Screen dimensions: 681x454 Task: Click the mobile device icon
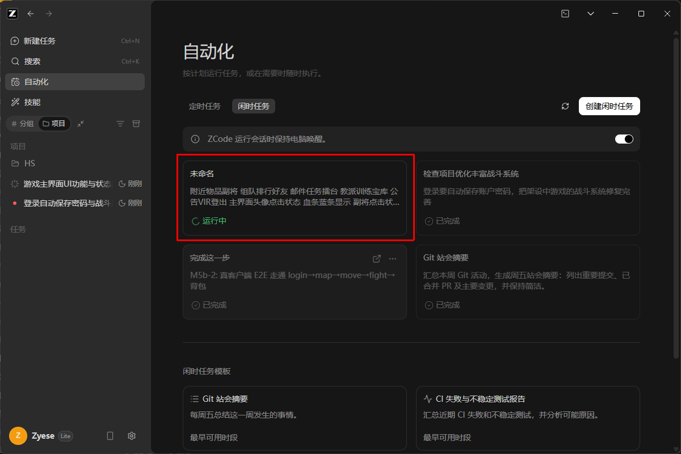pyautogui.click(x=110, y=436)
